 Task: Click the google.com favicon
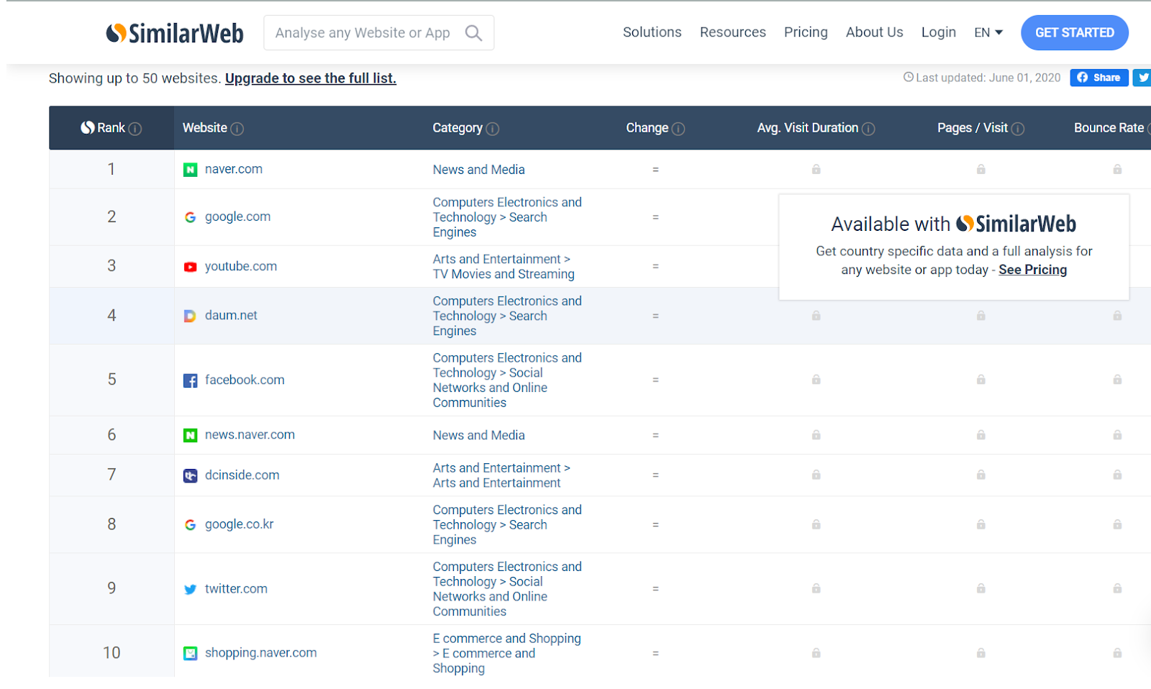190,217
